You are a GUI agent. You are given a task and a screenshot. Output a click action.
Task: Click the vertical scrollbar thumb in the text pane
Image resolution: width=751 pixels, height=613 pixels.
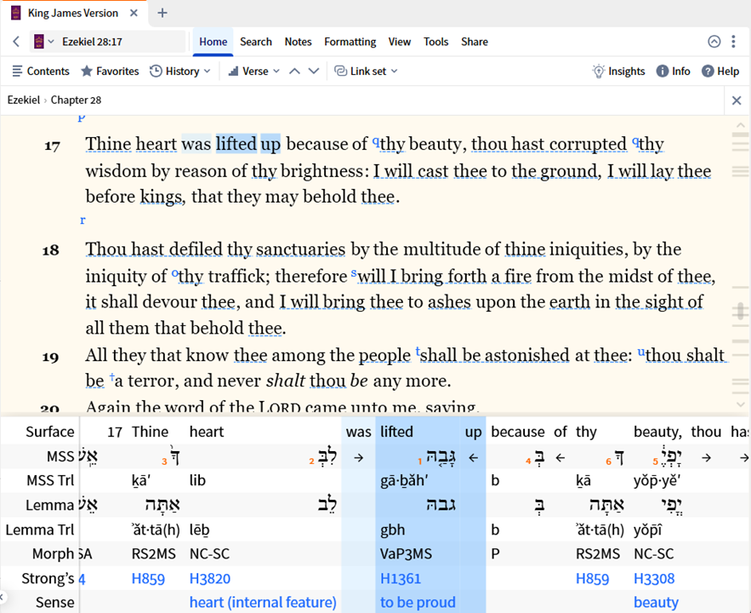click(741, 311)
